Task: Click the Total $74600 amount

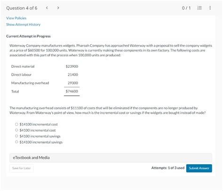Action: pos(72,91)
